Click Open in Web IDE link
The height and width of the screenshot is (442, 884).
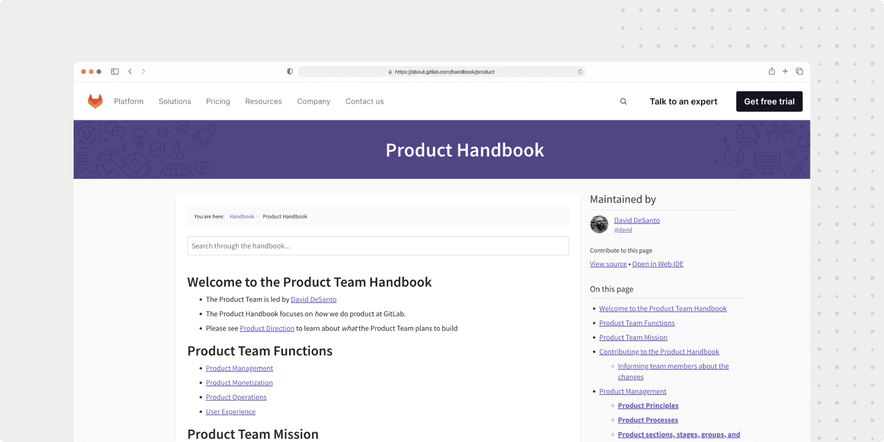pyautogui.click(x=658, y=264)
